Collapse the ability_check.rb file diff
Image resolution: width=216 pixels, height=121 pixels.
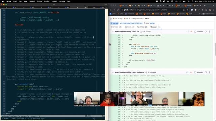[113, 32]
